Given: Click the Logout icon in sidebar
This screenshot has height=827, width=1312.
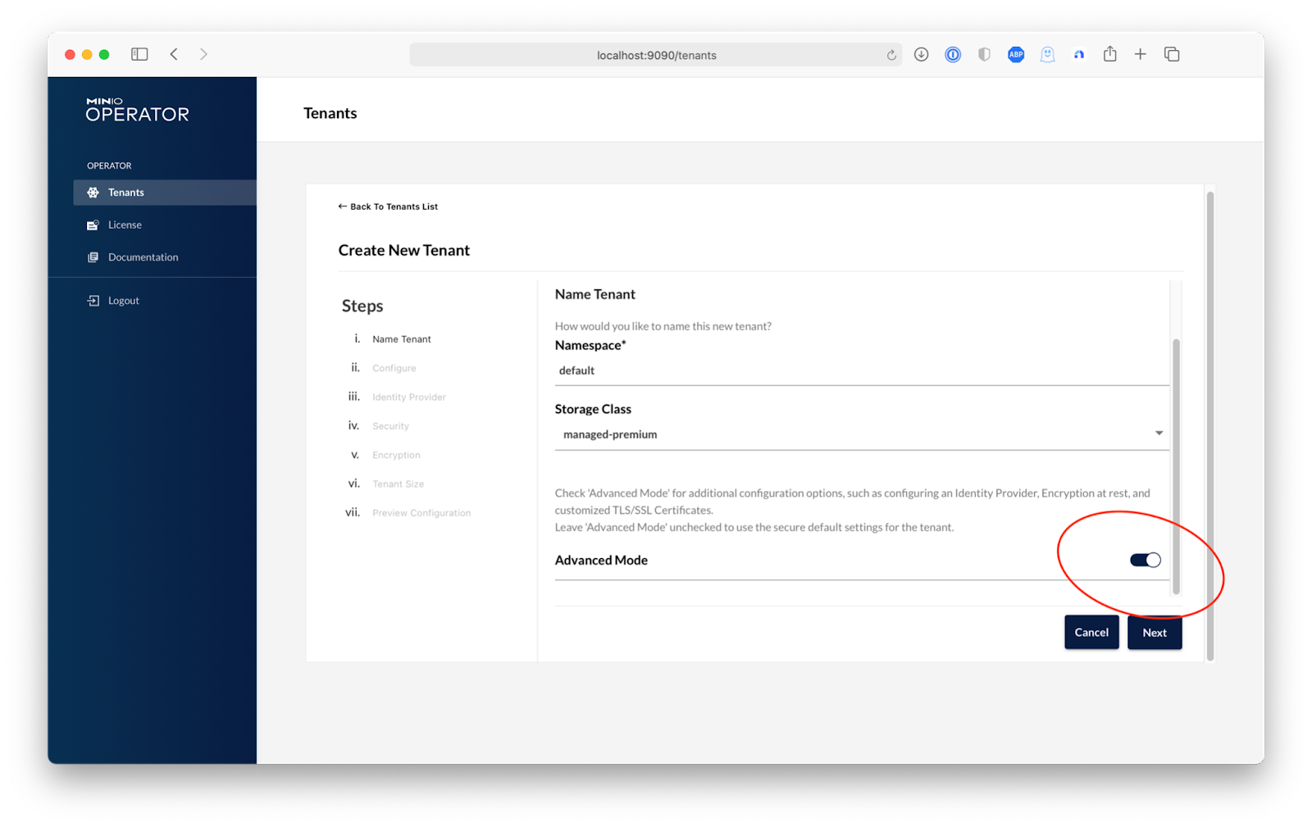Looking at the screenshot, I should tap(93, 301).
